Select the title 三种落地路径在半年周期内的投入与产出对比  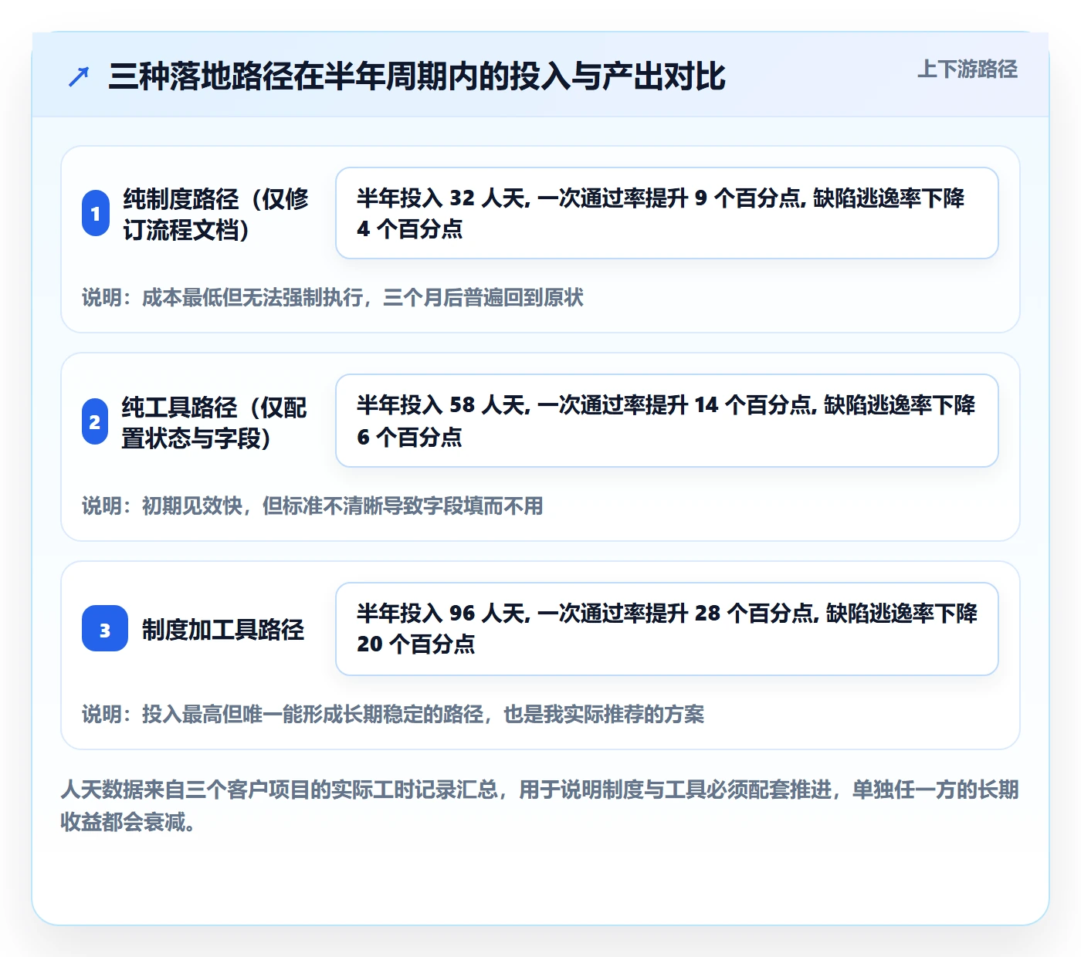click(x=417, y=76)
